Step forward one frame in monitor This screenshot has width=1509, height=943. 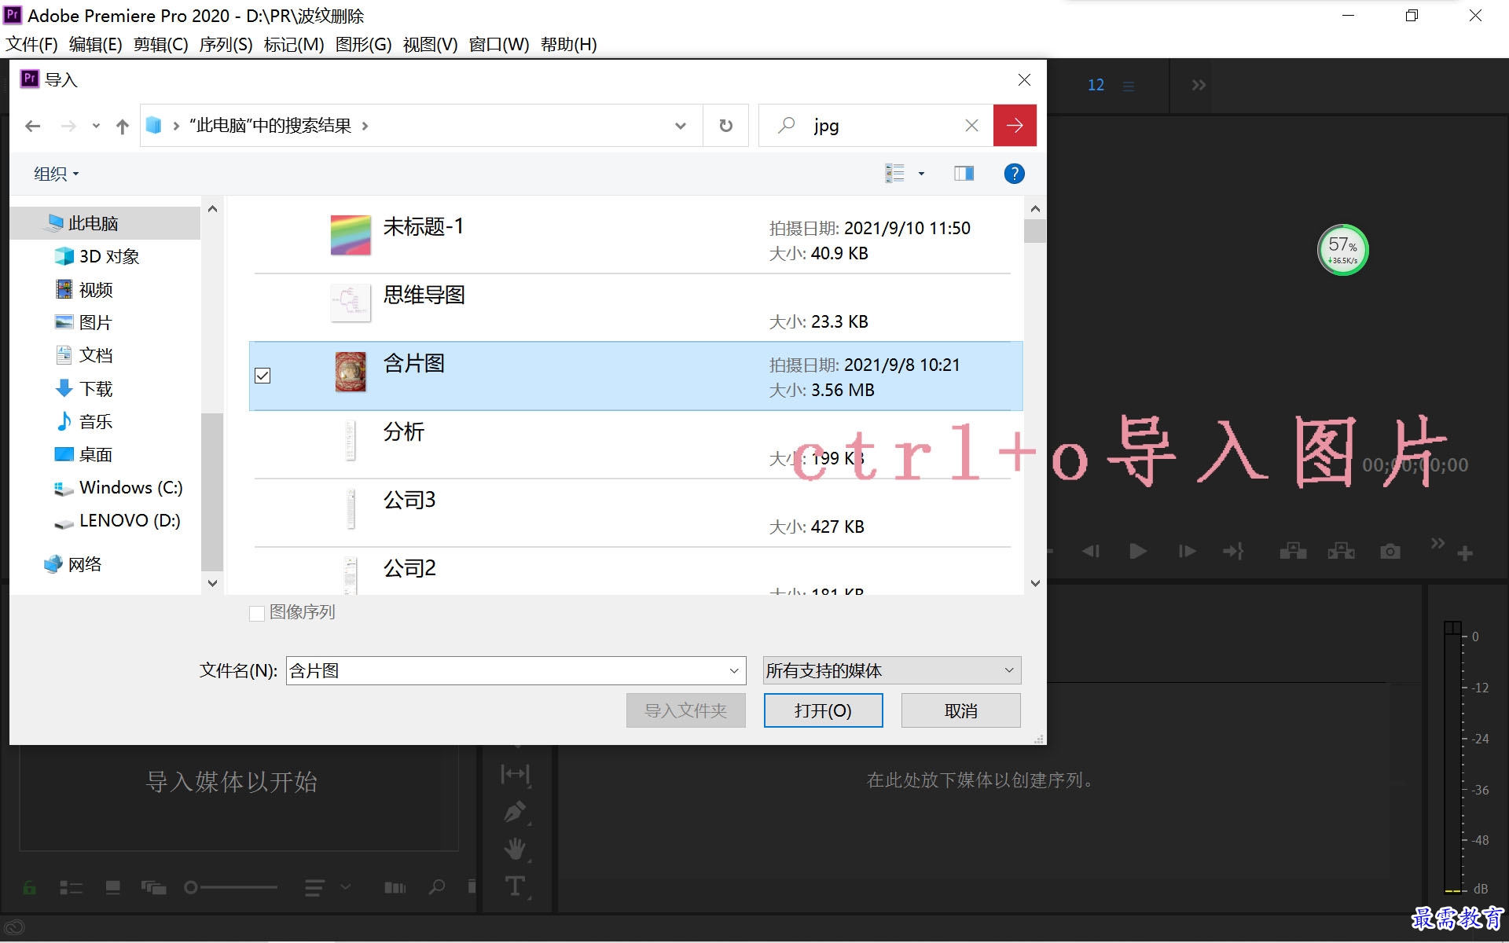pos(1187,552)
